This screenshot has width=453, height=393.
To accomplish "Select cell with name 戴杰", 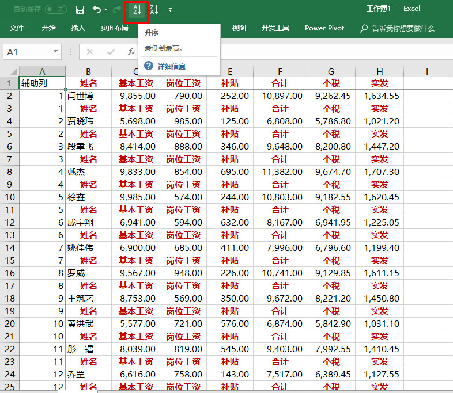I will point(88,172).
